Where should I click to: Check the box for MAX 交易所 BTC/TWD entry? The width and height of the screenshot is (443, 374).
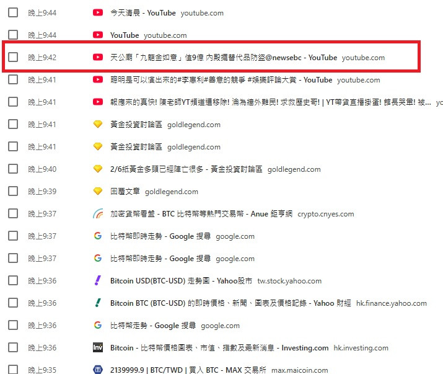13,370
